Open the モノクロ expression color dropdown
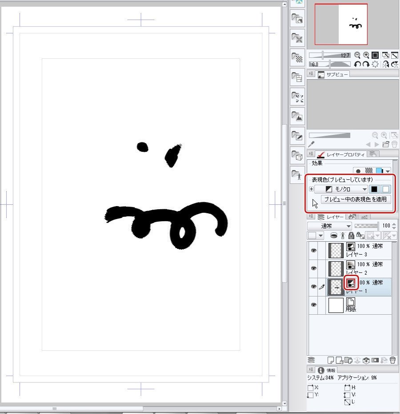400x414 pixels. tap(341, 189)
